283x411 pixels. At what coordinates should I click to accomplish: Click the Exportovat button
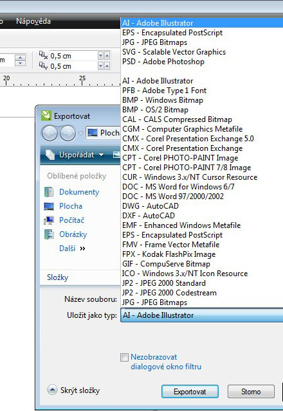click(x=190, y=392)
